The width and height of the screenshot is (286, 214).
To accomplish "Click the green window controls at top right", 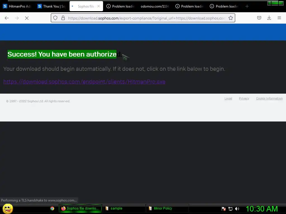I will point(275,3).
